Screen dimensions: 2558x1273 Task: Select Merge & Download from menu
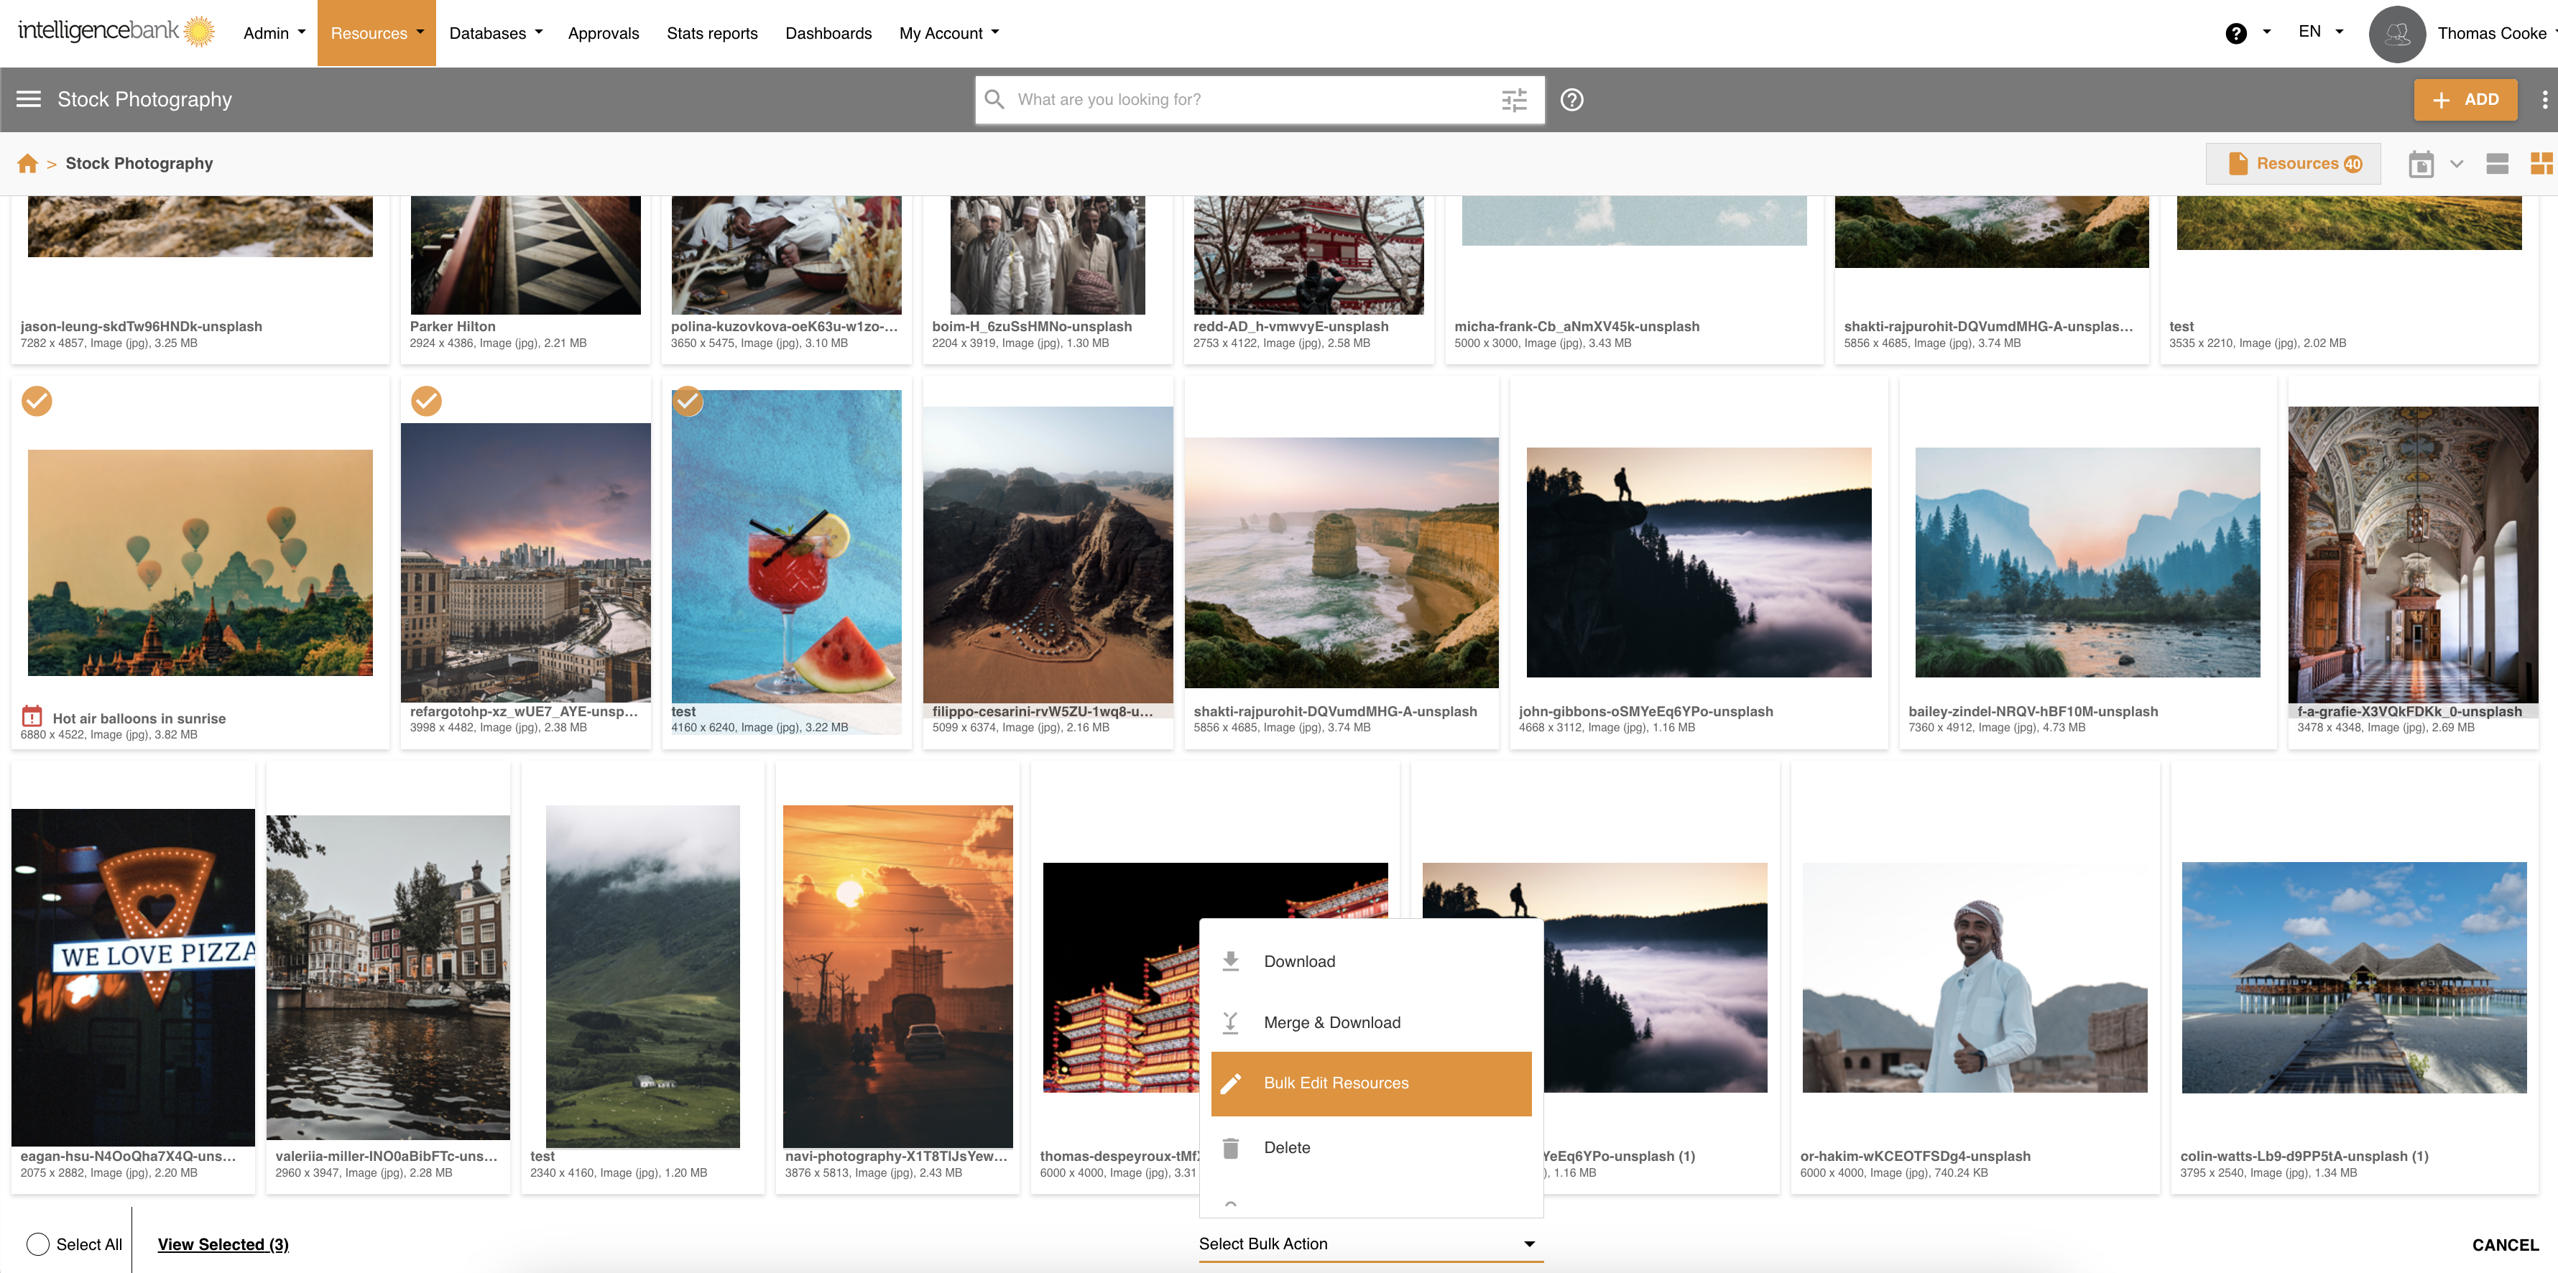(1331, 1023)
